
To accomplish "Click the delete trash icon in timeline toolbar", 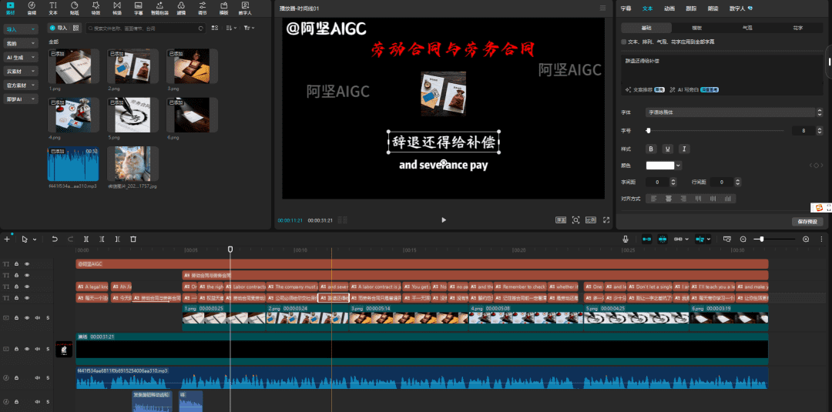I will 133,239.
